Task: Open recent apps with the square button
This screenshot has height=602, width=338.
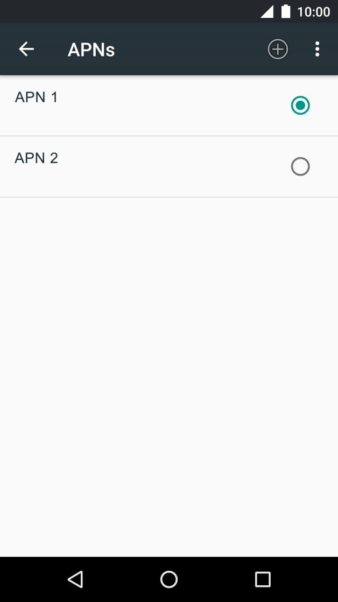Action: (x=263, y=579)
